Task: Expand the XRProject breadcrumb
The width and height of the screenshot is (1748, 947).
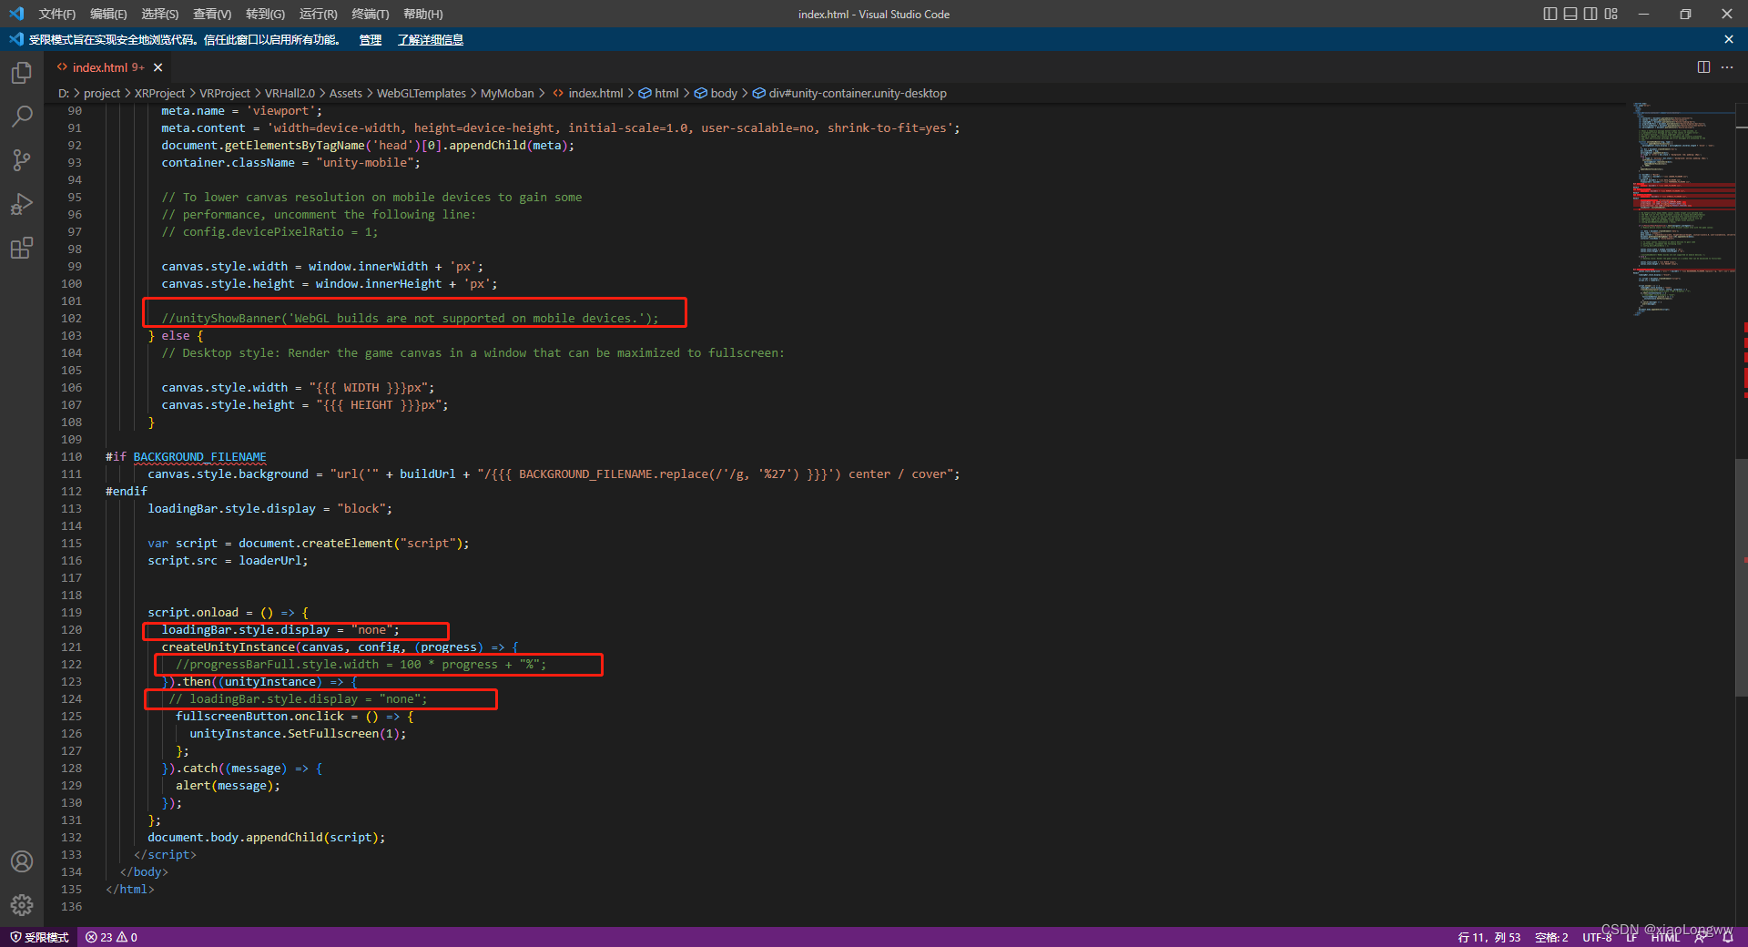Action: point(159,93)
